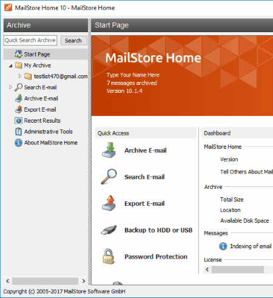Click the MailStore app logo in title bar

pyautogui.click(x=8, y=8)
